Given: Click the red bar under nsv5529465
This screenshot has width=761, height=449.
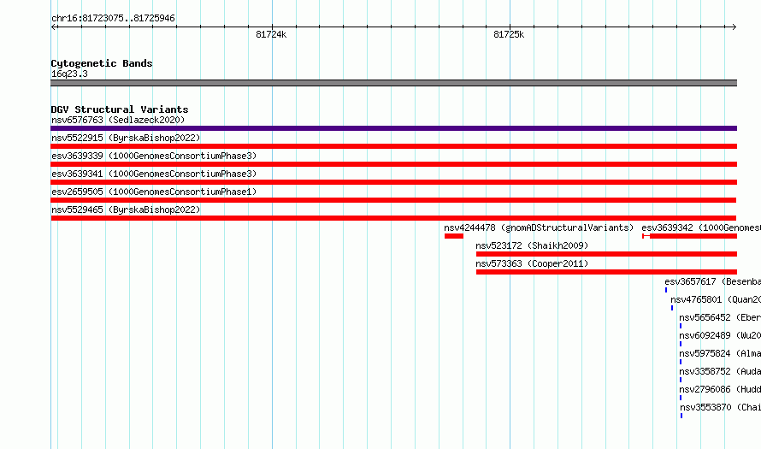Looking at the screenshot, I should click(x=393, y=218).
